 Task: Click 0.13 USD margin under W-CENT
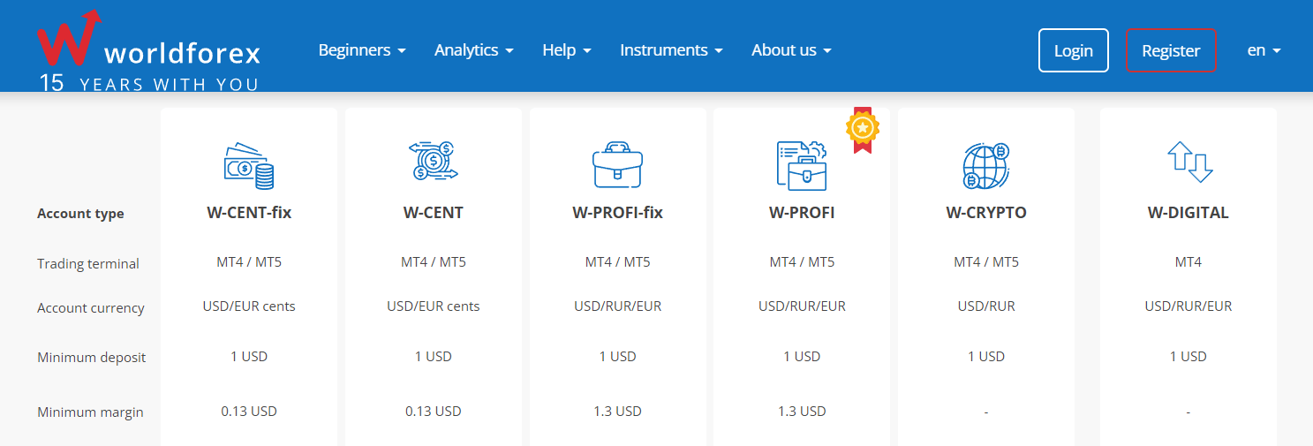pyautogui.click(x=434, y=412)
